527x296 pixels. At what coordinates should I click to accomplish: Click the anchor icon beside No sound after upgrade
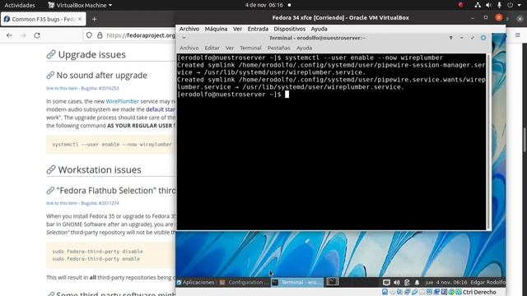tap(50, 75)
